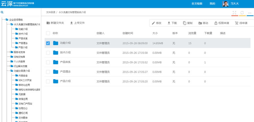
Task: Open 全文检索 in top navigation
Action: (197, 4)
